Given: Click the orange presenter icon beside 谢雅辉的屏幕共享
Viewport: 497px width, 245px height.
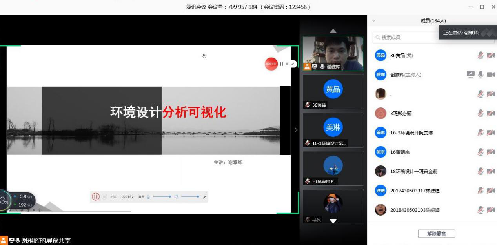Looking at the screenshot, I should [4, 240].
